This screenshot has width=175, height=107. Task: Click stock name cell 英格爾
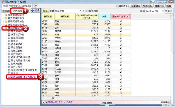65,31
